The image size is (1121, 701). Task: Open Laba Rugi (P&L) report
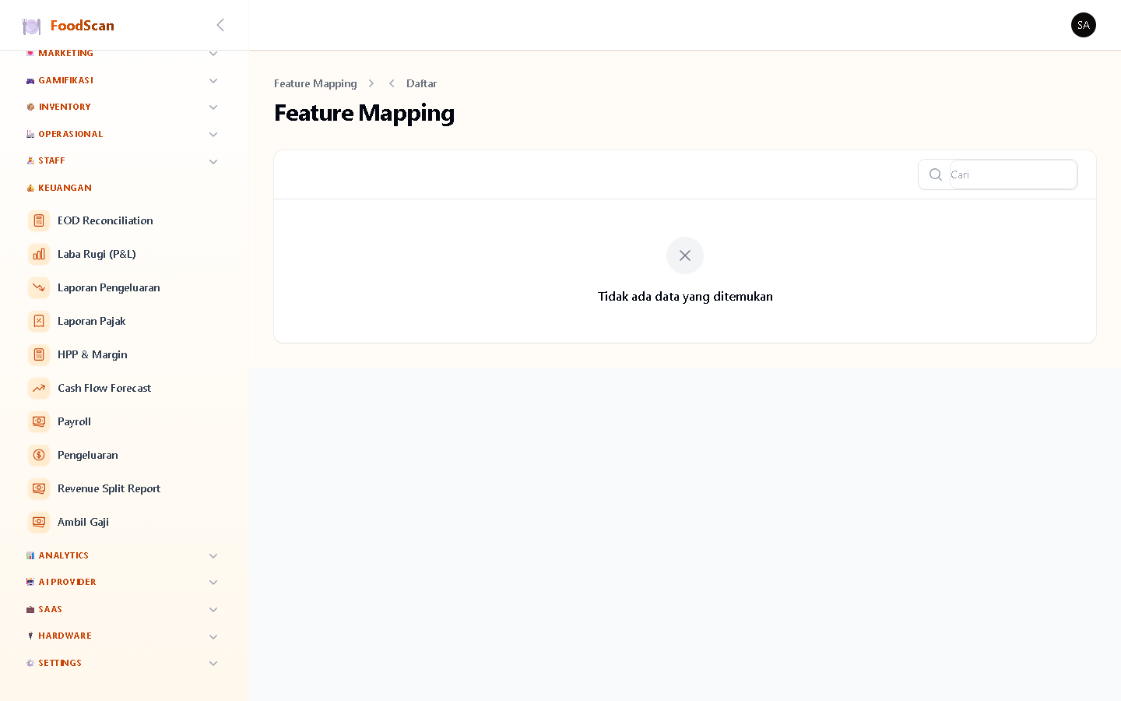click(x=125, y=254)
